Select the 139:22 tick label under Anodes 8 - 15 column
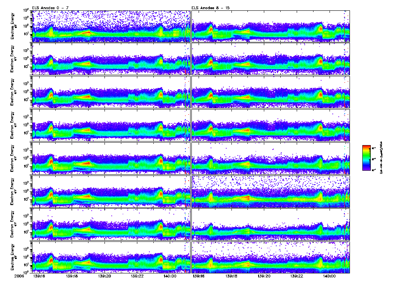 [x=297, y=276]
